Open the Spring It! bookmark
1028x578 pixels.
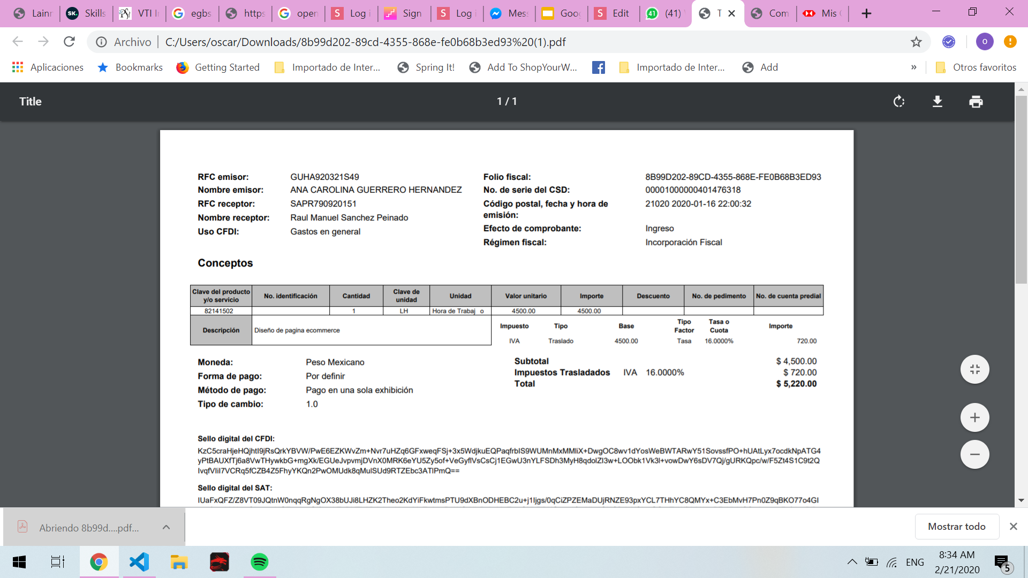[x=426, y=67]
